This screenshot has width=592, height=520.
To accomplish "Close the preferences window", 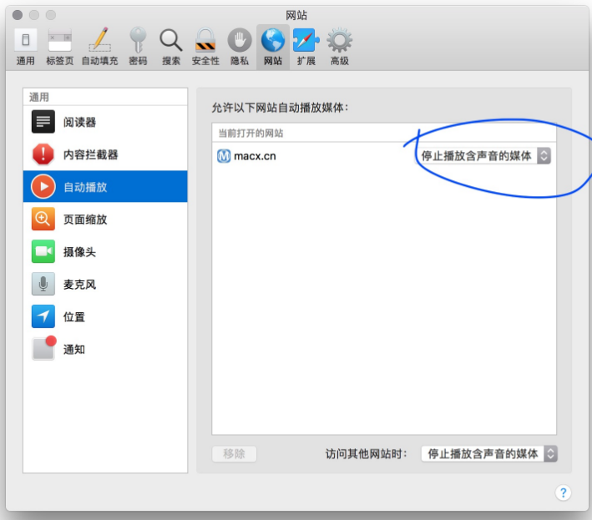I will [18, 15].
